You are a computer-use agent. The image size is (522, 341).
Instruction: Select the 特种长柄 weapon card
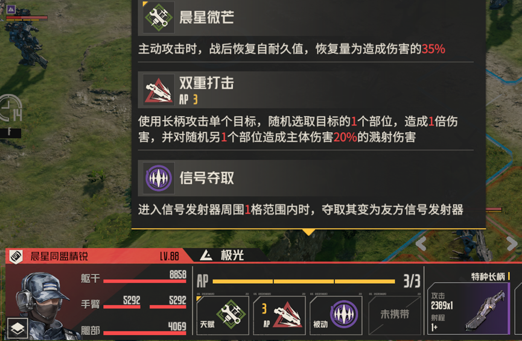pos(469,308)
